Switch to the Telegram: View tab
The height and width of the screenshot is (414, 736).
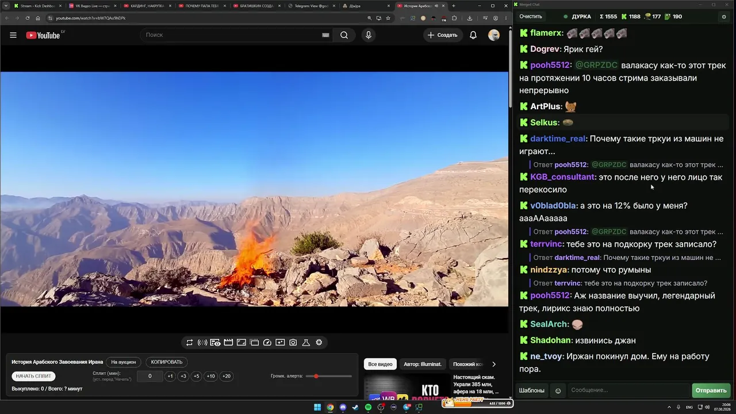(311, 6)
